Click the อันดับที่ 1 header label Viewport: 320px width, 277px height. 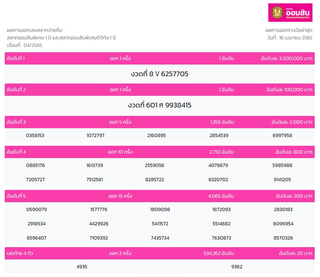16,58
